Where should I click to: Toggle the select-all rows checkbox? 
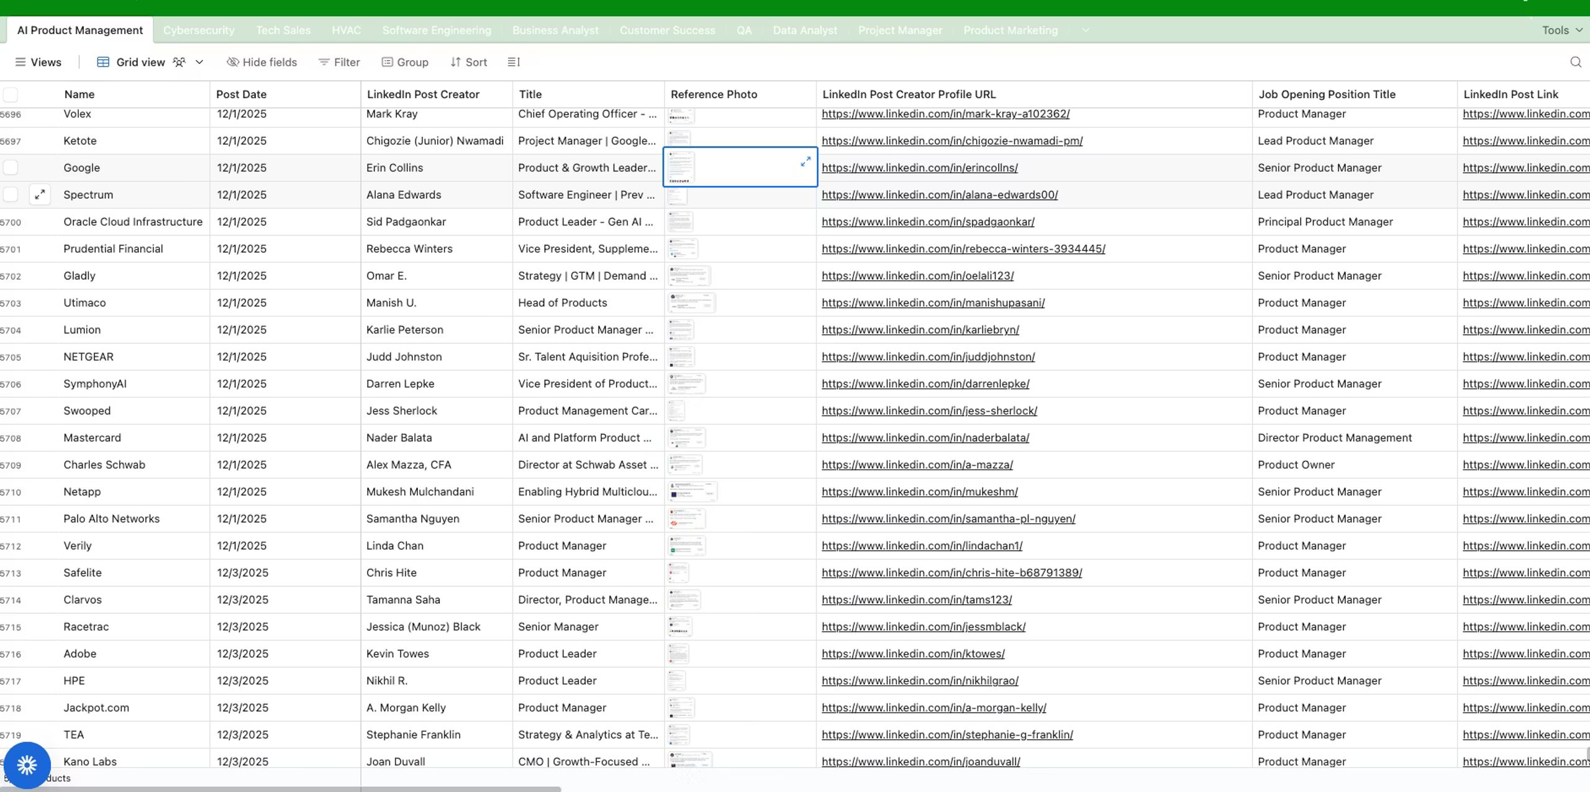[11, 94]
